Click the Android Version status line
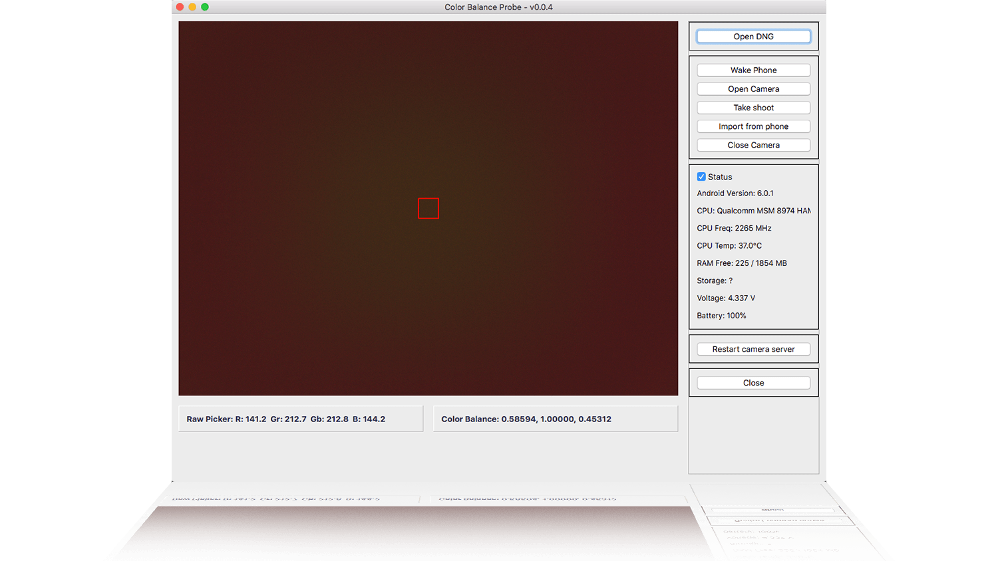Screen dimensions: 998x561 coord(735,193)
